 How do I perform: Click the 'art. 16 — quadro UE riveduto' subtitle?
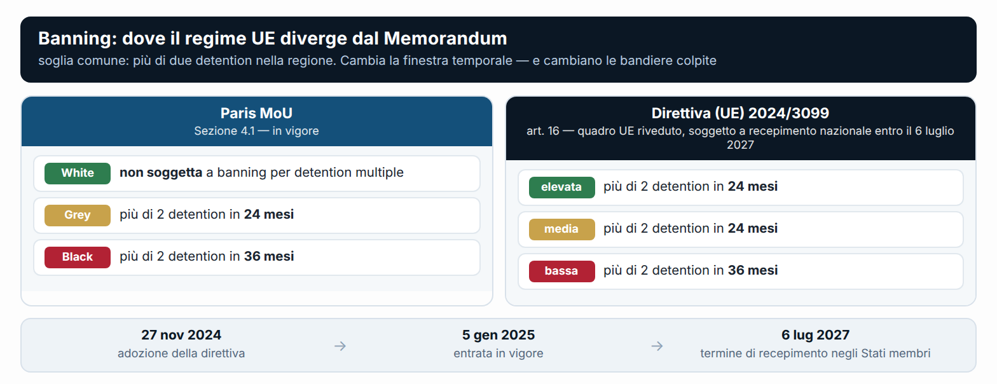pyautogui.click(x=740, y=138)
